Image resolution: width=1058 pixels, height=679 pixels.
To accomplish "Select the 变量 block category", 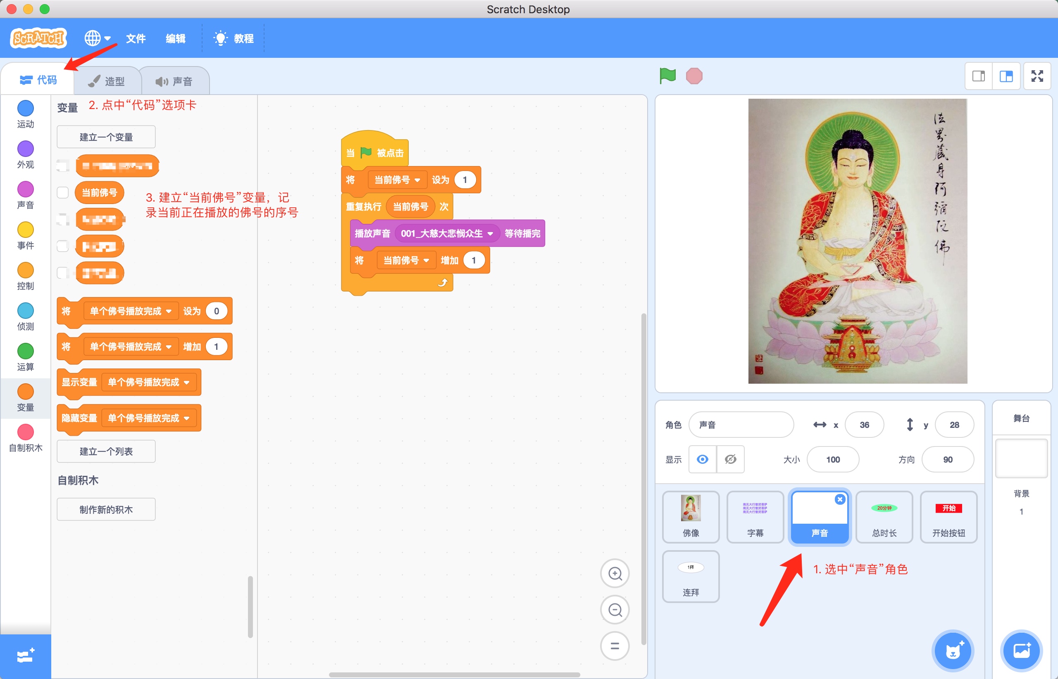I will click(26, 398).
